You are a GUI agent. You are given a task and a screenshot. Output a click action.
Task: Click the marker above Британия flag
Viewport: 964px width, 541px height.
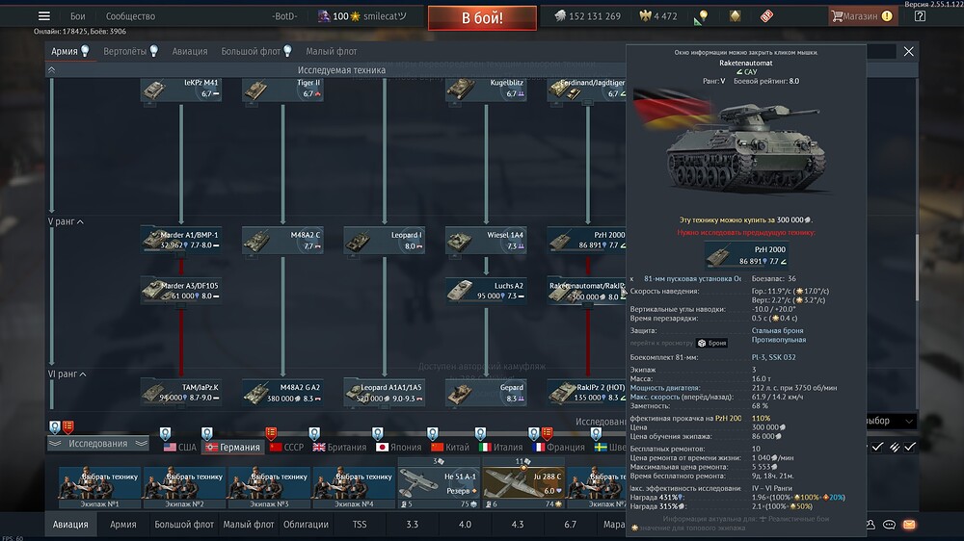314,433
